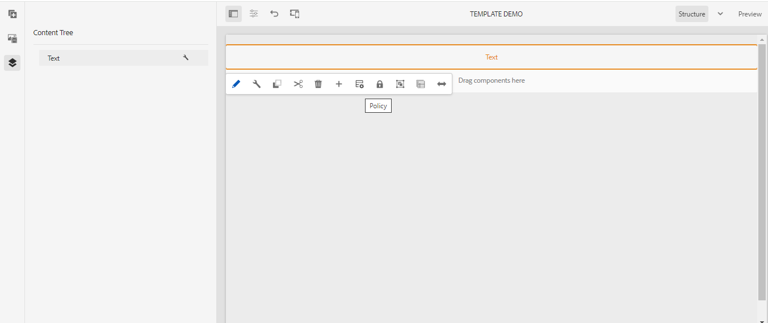This screenshot has width=768, height=323.
Task: Open the Policy settings icon
Action: tap(359, 84)
